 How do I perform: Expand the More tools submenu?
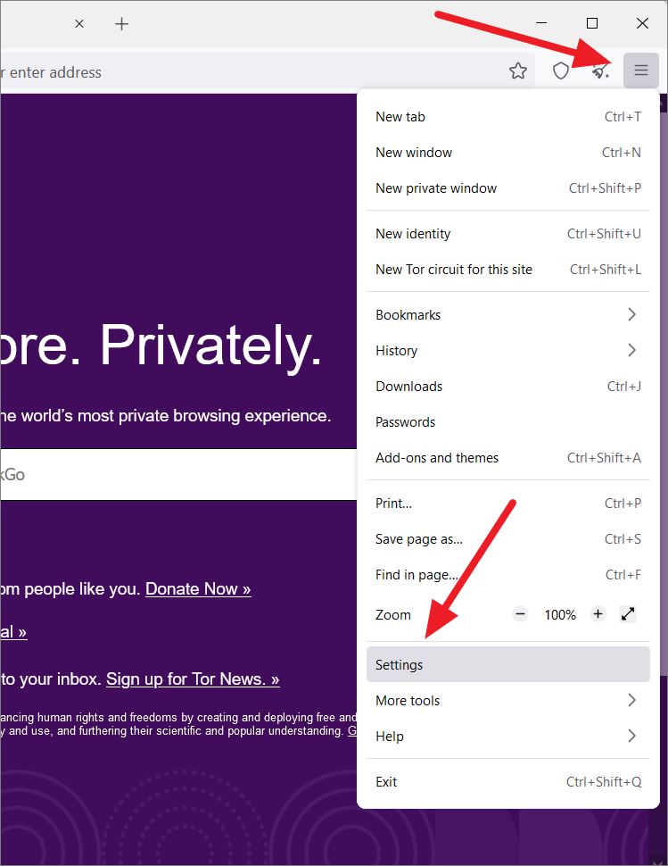508,700
